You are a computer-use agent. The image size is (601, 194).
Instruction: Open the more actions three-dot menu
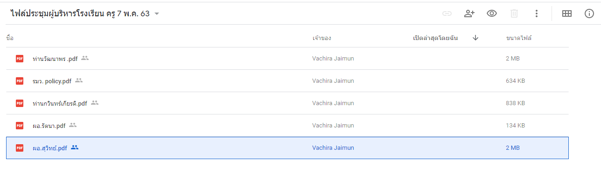point(537,13)
